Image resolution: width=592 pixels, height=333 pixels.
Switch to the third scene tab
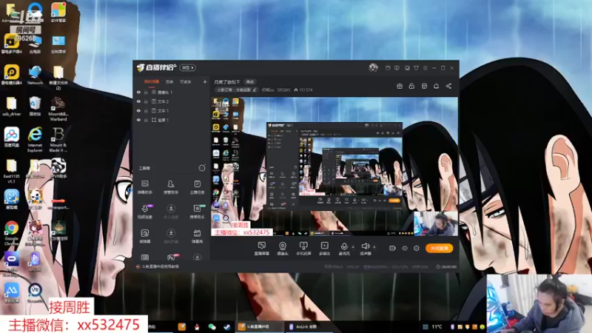coord(186,81)
